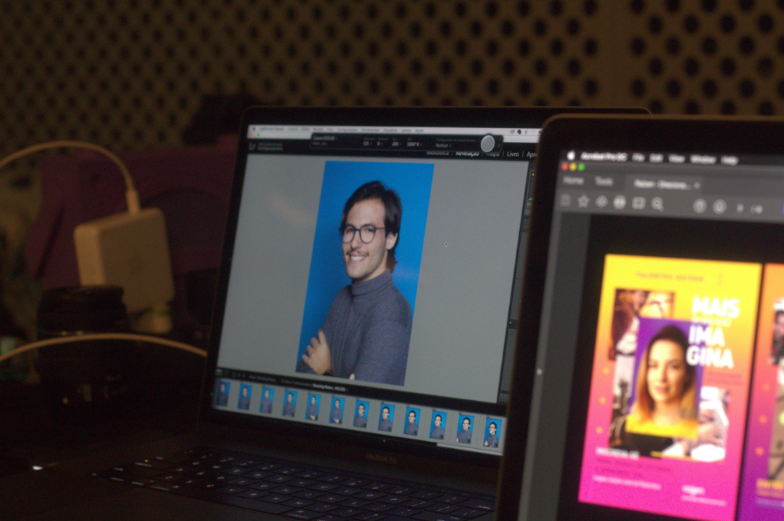
Task: Open the Janela menu in Lightroom menu bar
Action: click(x=406, y=131)
